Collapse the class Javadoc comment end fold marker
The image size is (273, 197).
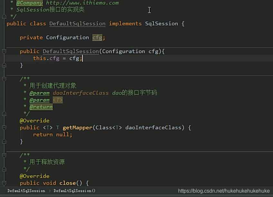(x=4, y=17)
